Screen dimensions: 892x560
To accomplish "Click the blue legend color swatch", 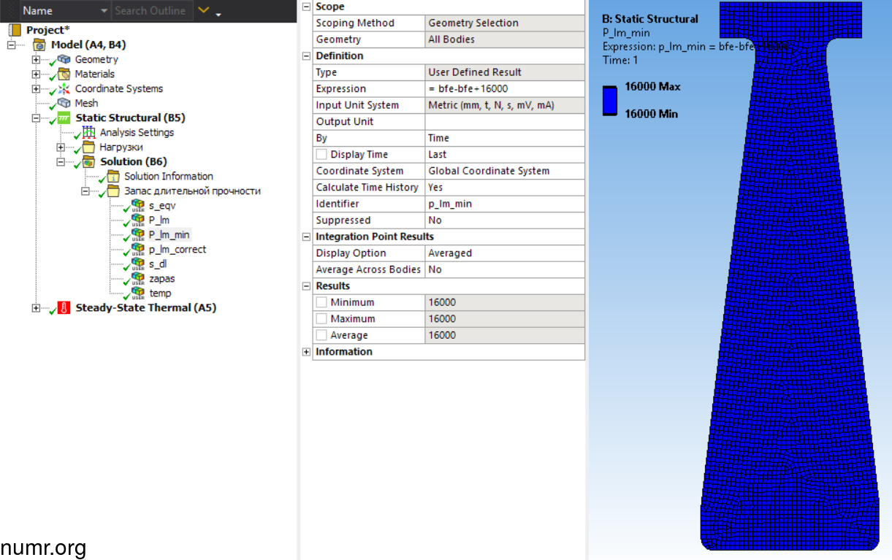I will pos(610,100).
